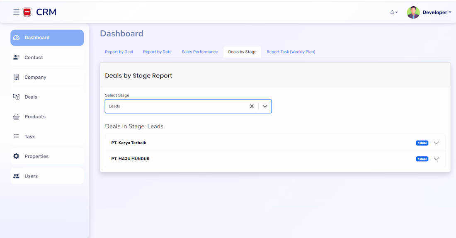Open the notification bell dropdown
456x238 pixels.
[x=394, y=12]
